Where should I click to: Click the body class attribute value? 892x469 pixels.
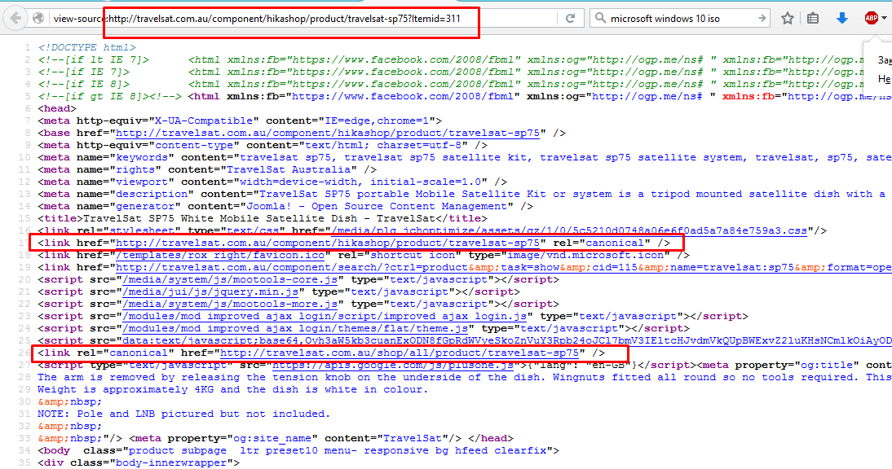(x=338, y=451)
